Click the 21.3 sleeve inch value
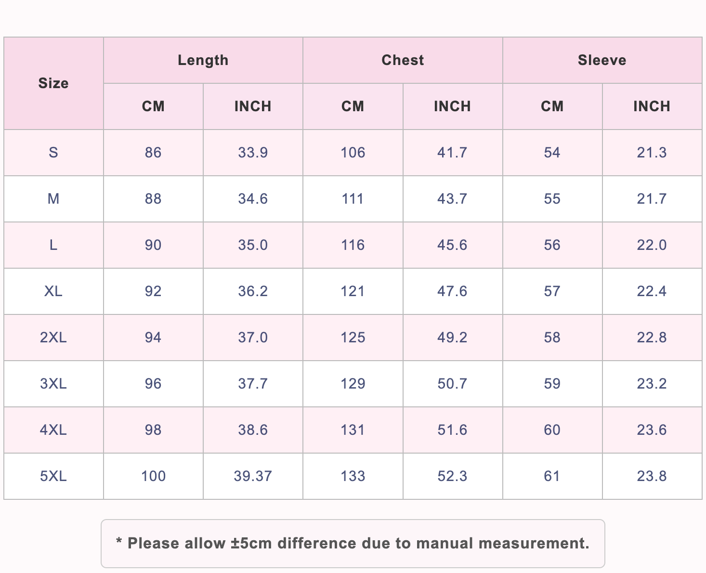This screenshot has height=573, width=706. point(652,153)
